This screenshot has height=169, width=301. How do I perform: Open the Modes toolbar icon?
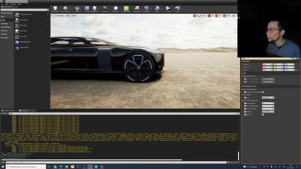click(77, 8)
